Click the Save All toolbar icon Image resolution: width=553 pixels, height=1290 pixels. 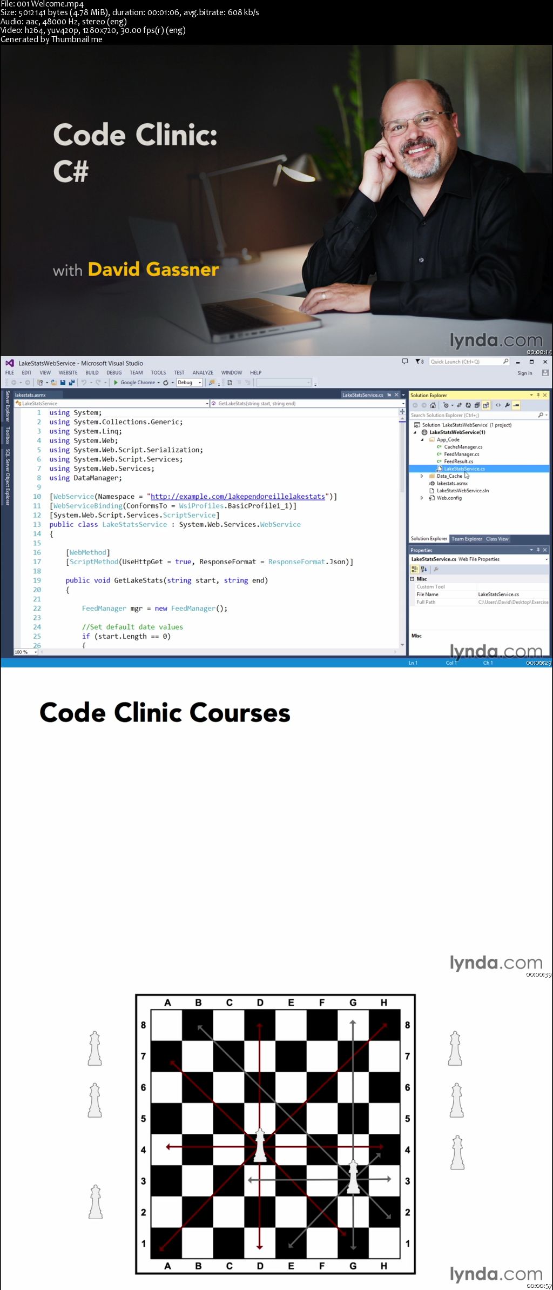click(x=72, y=383)
